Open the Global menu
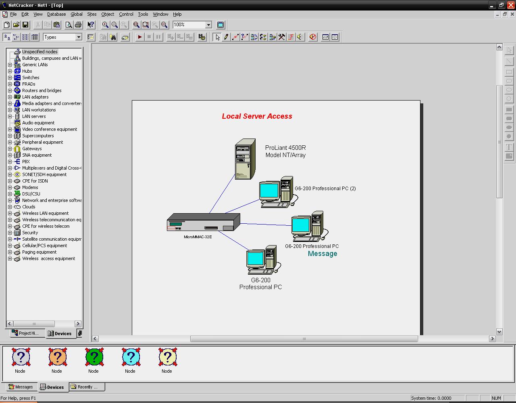This screenshot has height=403, width=516. click(77, 14)
